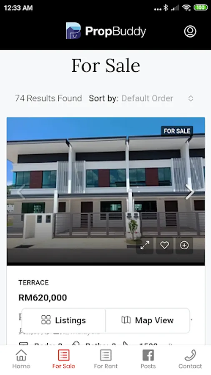211x375 pixels.
Task: Open the RM620,000 listing price
Action: click(43, 298)
